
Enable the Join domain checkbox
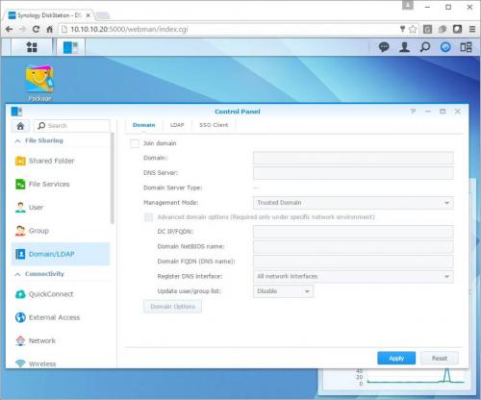click(135, 143)
